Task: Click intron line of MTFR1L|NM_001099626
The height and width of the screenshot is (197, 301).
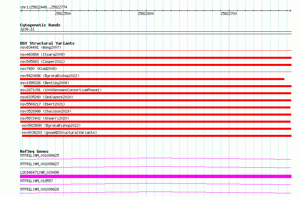Action: point(156,192)
